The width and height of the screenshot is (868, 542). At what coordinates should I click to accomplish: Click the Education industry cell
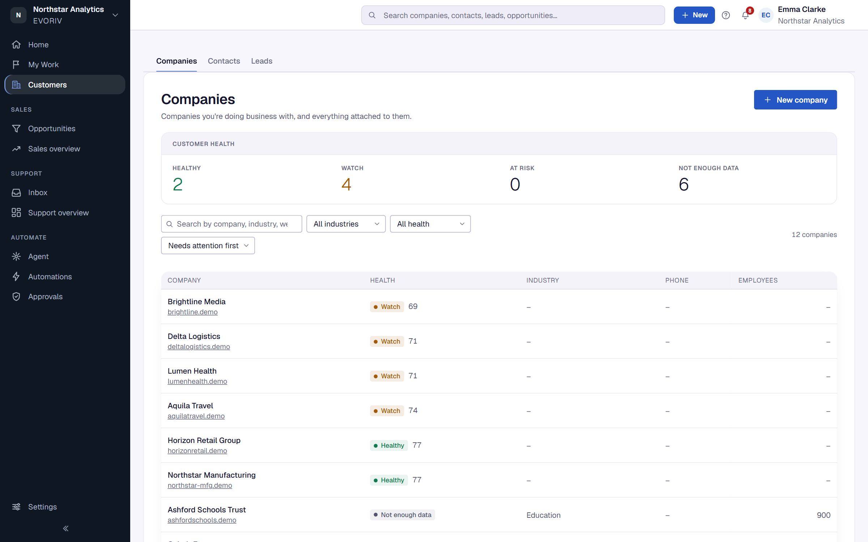(x=543, y=515)
